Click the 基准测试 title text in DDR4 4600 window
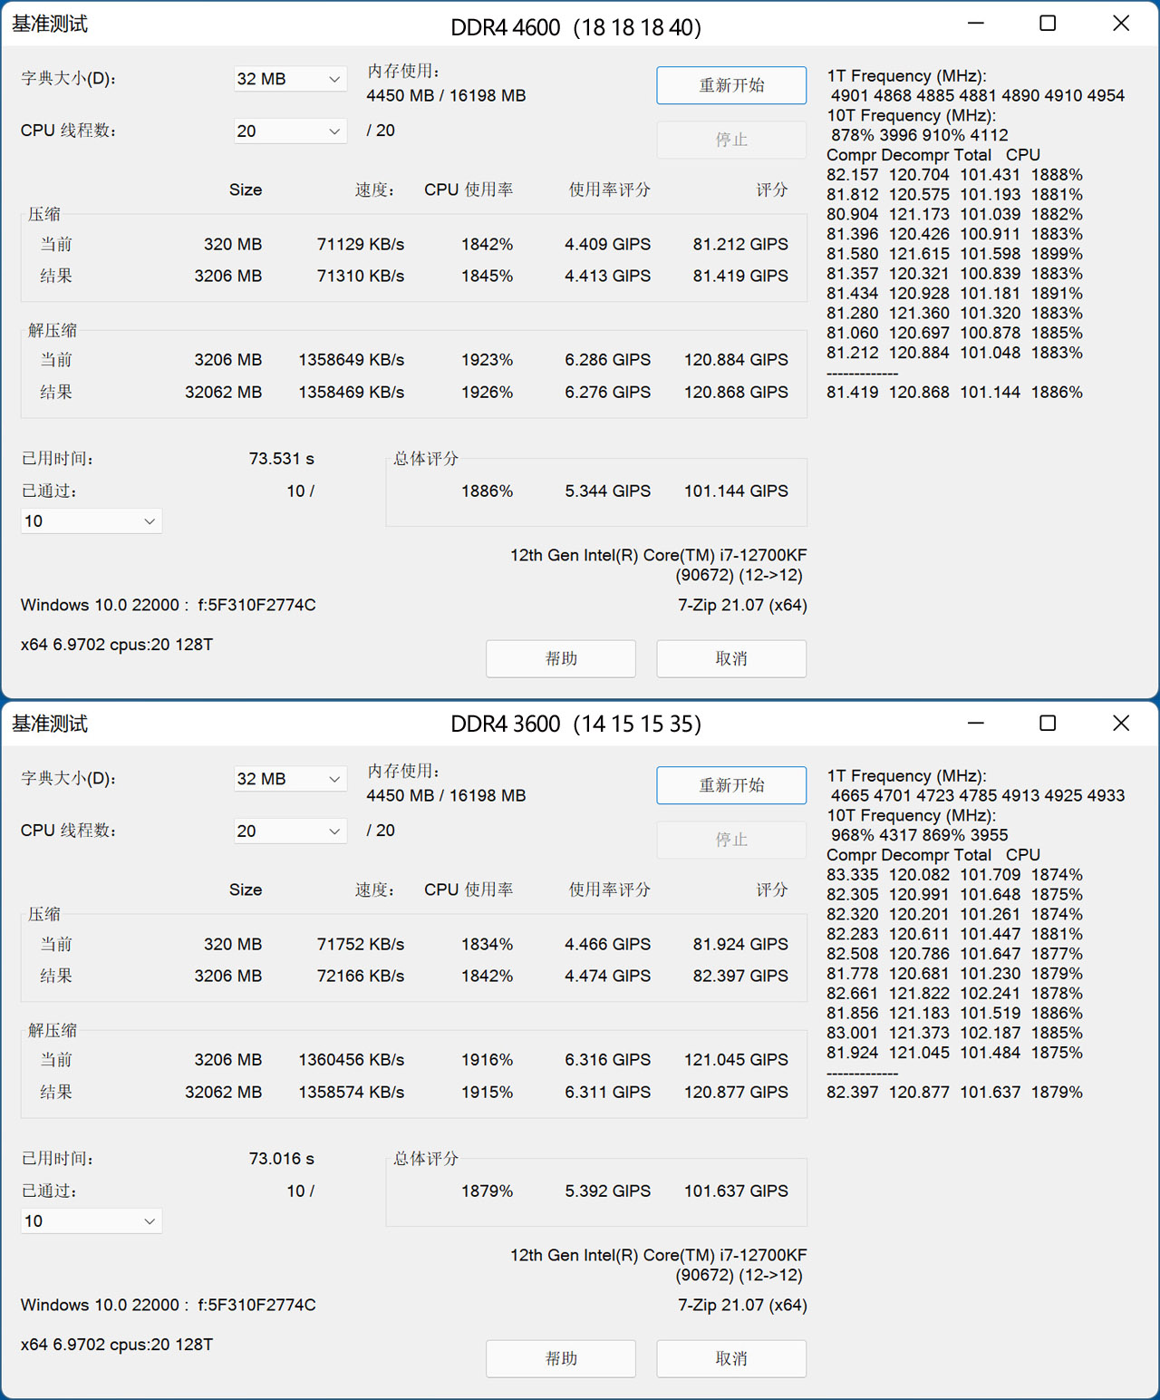 pyautogui.click(x=50, y=23)
